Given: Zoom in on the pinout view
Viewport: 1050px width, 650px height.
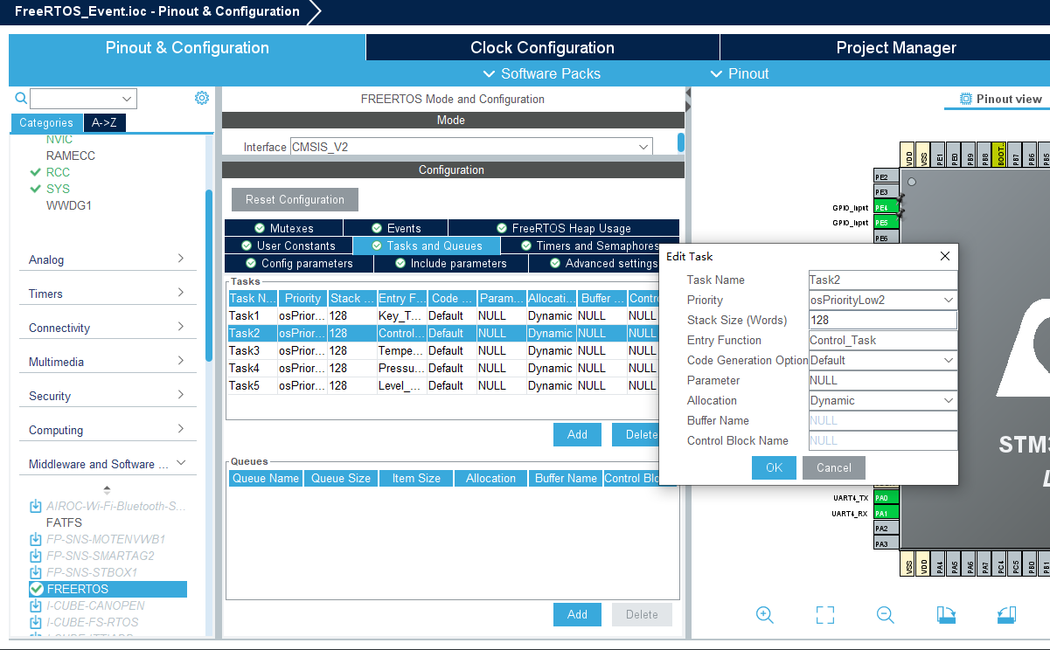Looking at the screenshot, I should point(765,615).
